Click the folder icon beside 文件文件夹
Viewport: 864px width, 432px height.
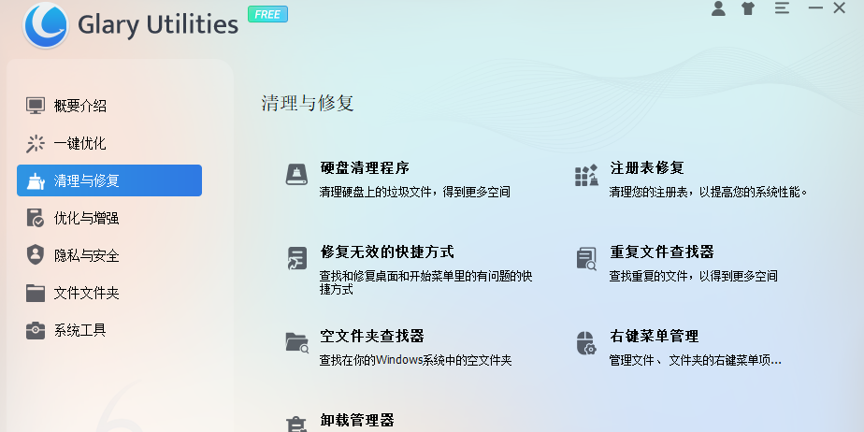point(36,294)
